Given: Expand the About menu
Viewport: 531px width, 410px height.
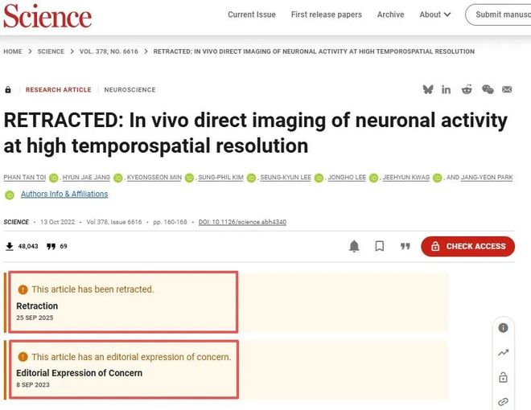Looking at the screenshot, I should [x=435, y=14].
